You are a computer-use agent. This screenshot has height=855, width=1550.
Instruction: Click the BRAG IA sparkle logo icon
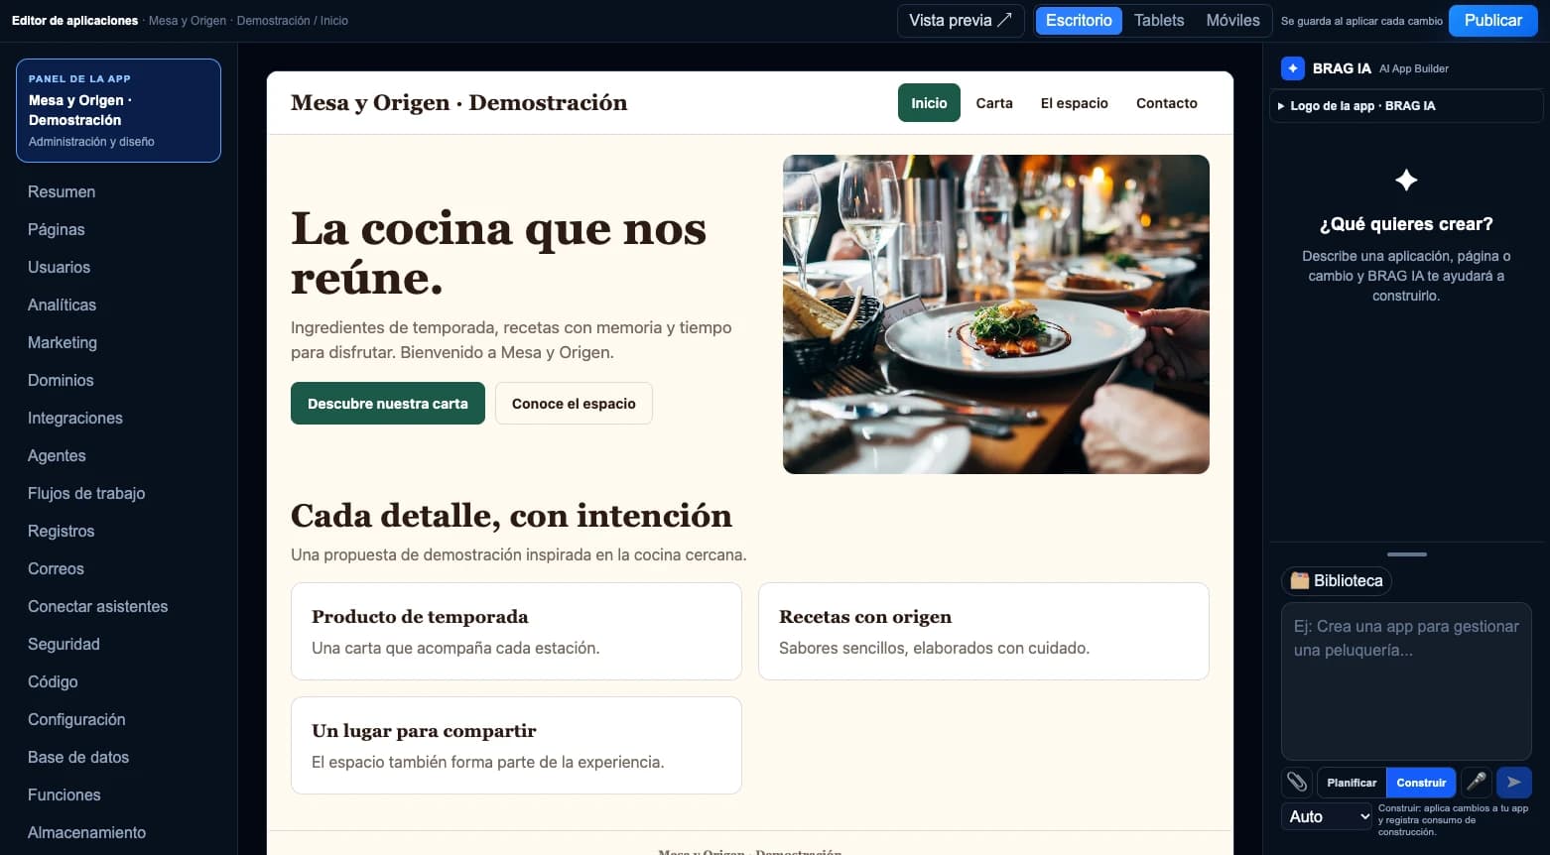coord(1293,68)
